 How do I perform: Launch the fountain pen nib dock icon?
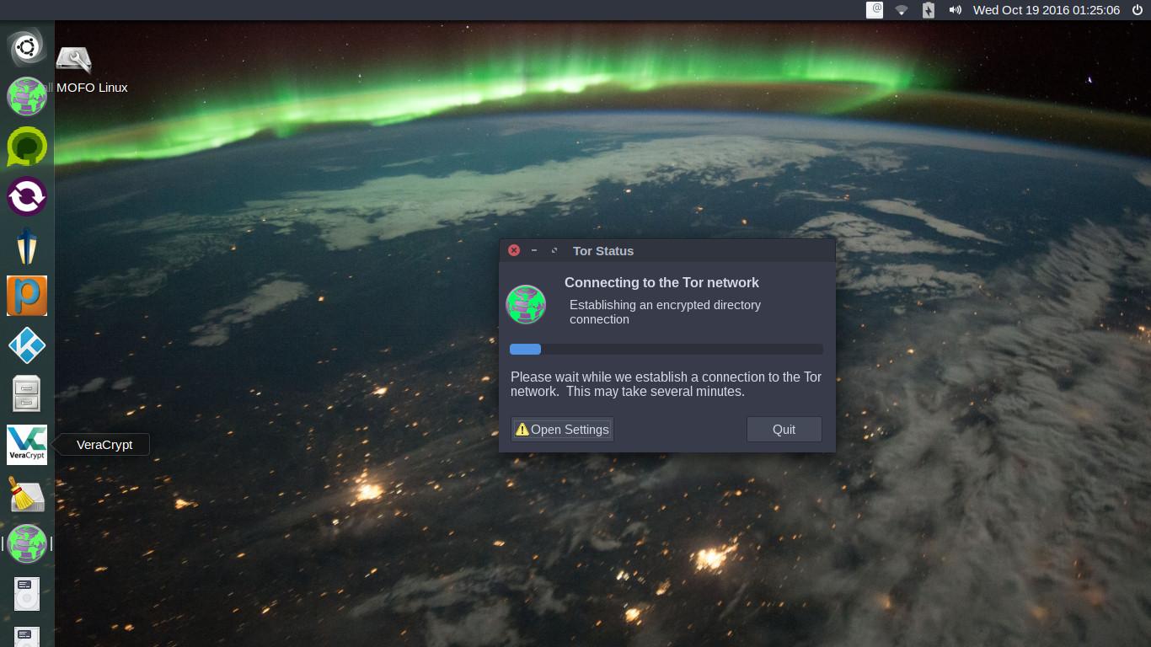27,246
